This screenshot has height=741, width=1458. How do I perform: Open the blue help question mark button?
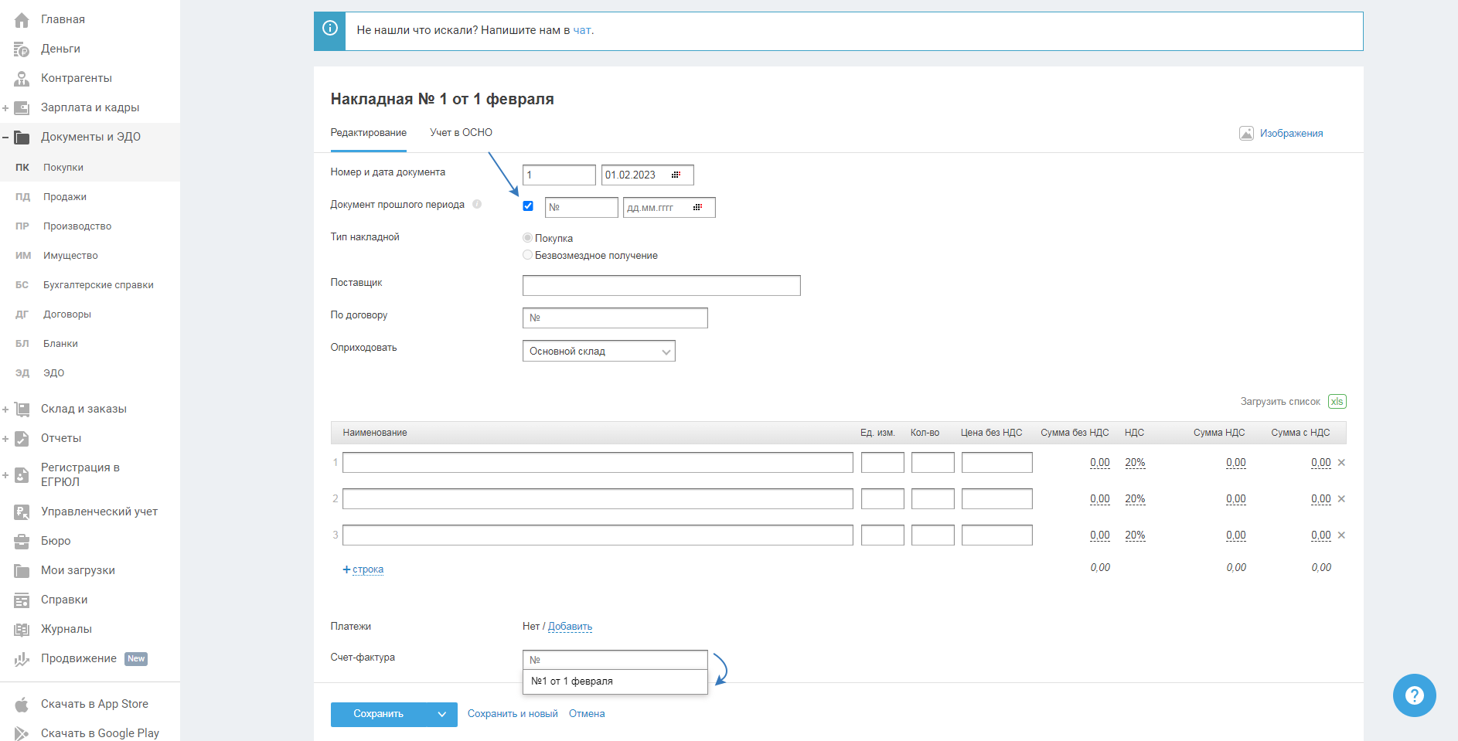[1414, 695]
